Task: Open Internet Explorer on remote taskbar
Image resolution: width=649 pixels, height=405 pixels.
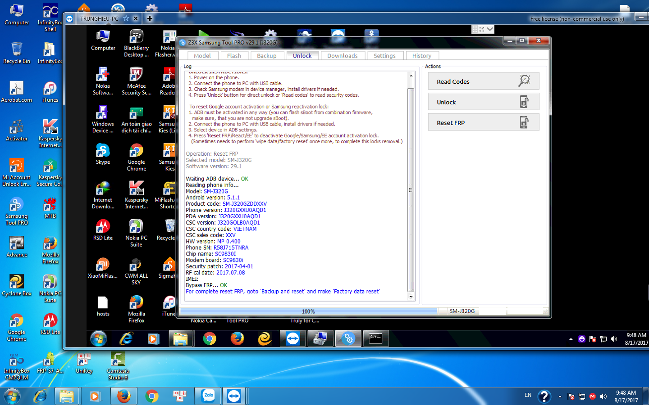Action: pos(126,338)
